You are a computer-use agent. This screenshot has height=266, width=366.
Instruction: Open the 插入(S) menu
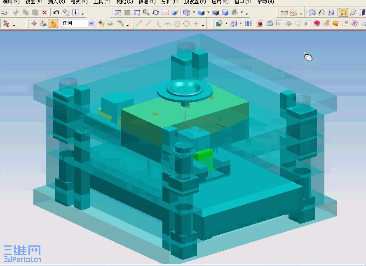point(56,2)
